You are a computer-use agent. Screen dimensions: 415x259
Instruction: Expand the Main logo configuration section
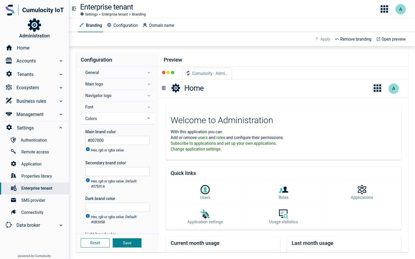tap(118, 84)
